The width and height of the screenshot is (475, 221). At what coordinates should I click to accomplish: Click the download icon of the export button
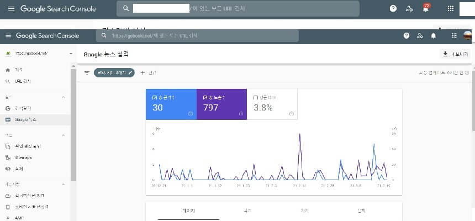(x=445, y=54)
